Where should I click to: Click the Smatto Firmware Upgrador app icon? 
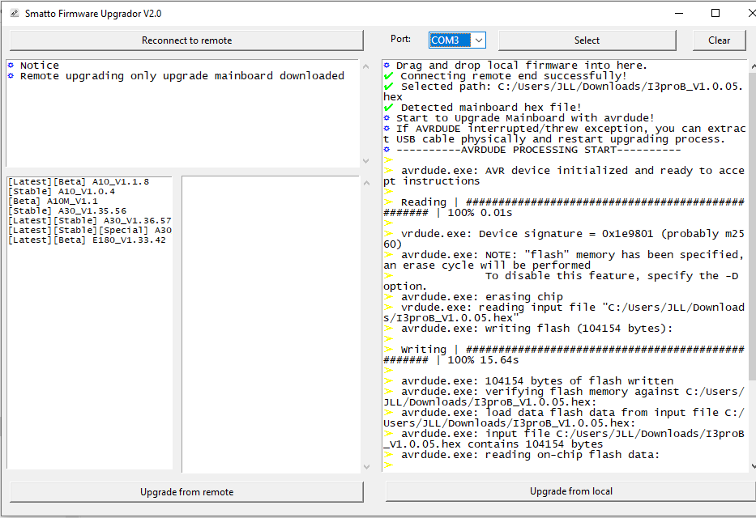(15, 14)
